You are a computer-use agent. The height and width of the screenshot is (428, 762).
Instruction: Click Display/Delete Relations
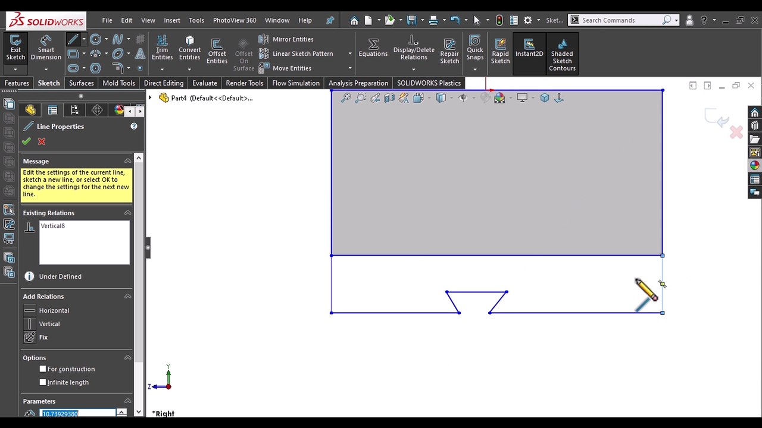[414, 48]
